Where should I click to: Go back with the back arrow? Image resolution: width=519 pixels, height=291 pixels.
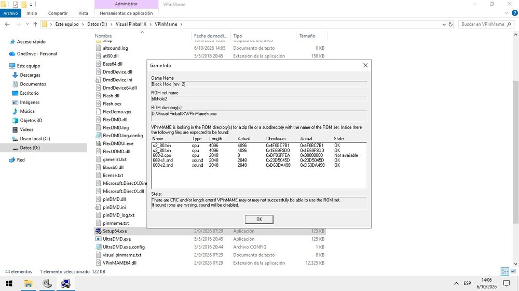coord(7,24)
